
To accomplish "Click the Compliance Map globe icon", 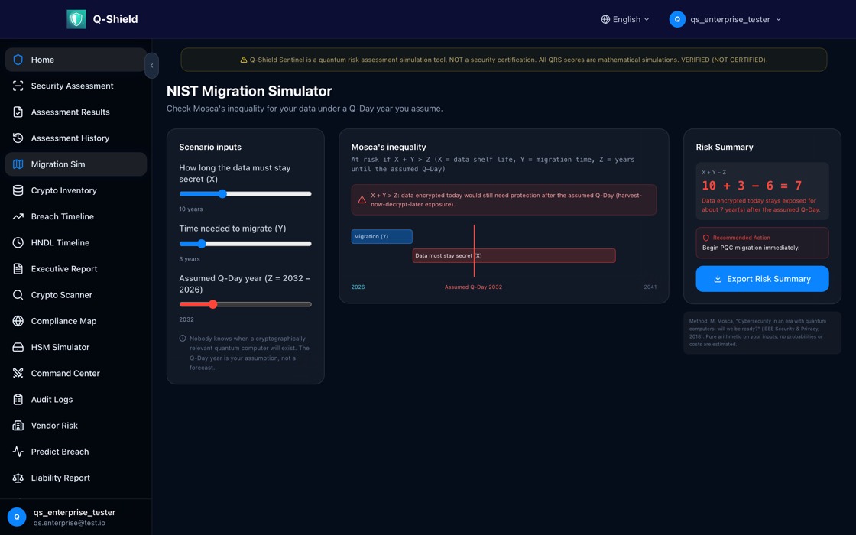I will [18, 321].
